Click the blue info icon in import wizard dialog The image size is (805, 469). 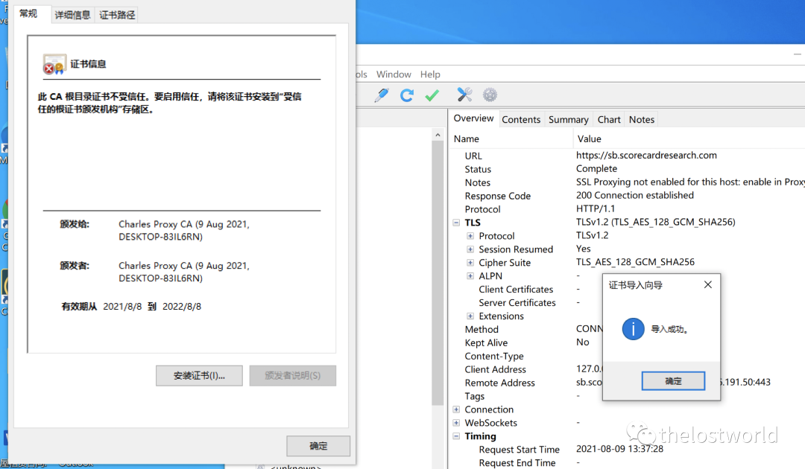point(633,328)
